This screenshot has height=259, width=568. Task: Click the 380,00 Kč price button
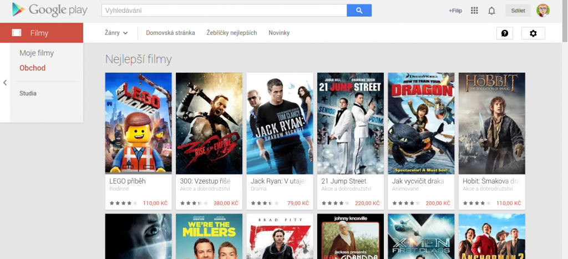(226, 203)
